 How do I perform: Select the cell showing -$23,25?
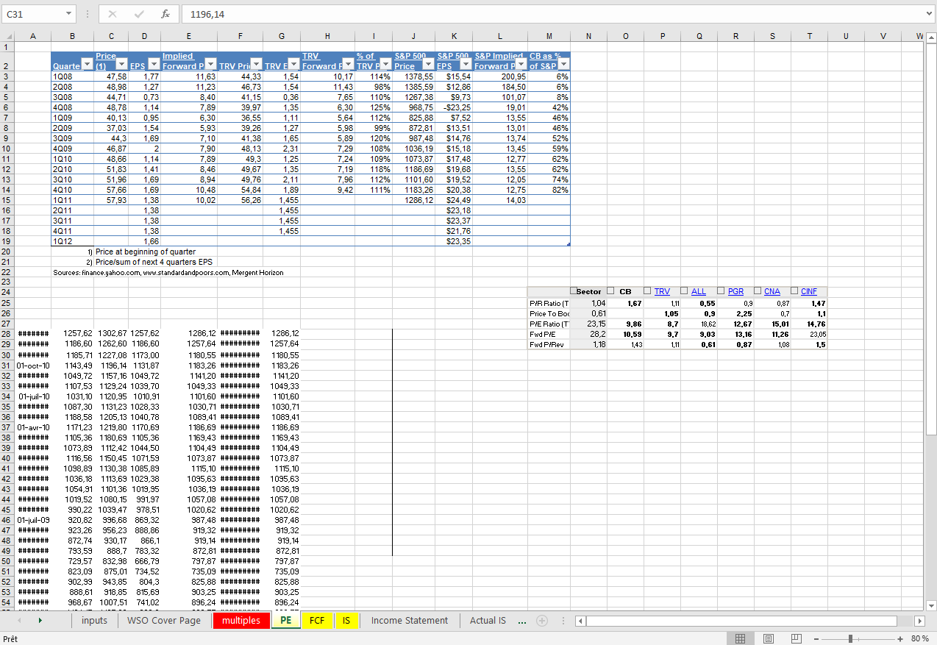tap(455, 107)
